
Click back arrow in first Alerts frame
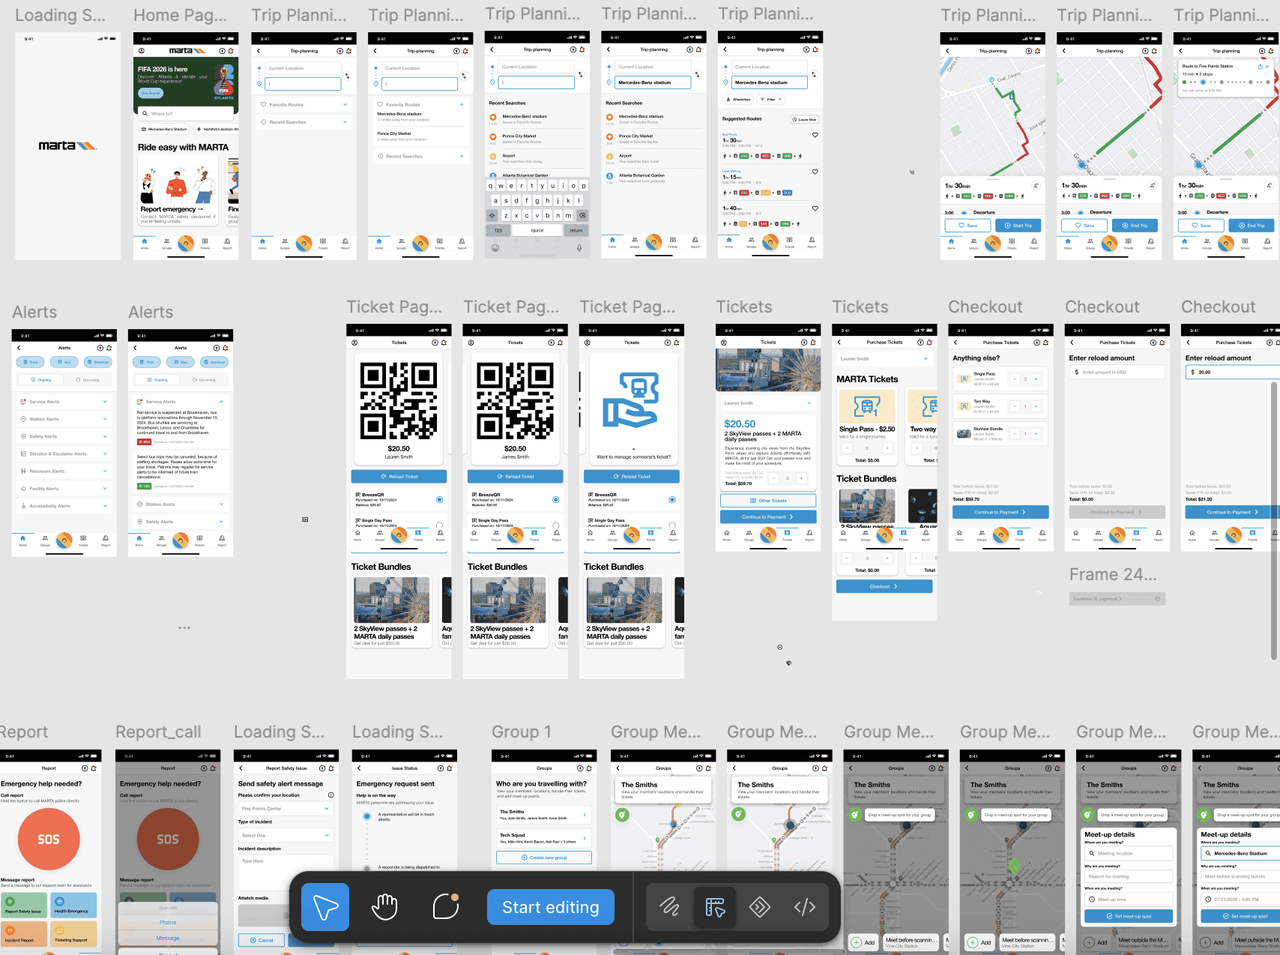[x=19, y=348]
